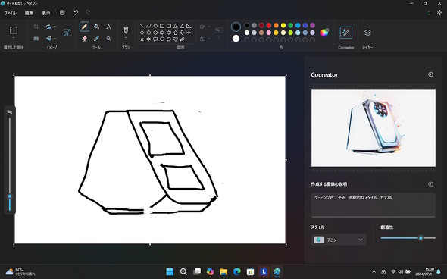Select the right arrow shape

(162, 33)
